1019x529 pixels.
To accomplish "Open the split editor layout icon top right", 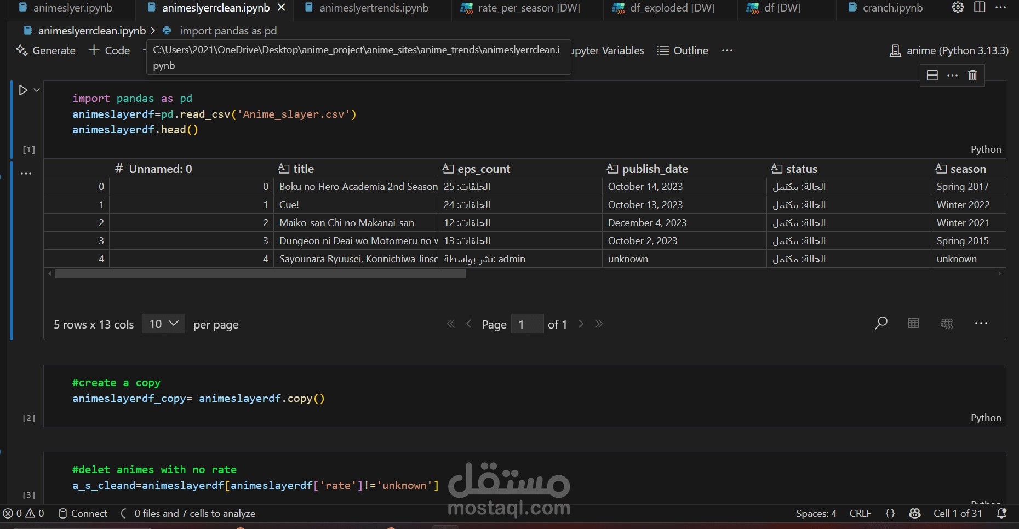I will pyautogui.click(x=980, y=7).
